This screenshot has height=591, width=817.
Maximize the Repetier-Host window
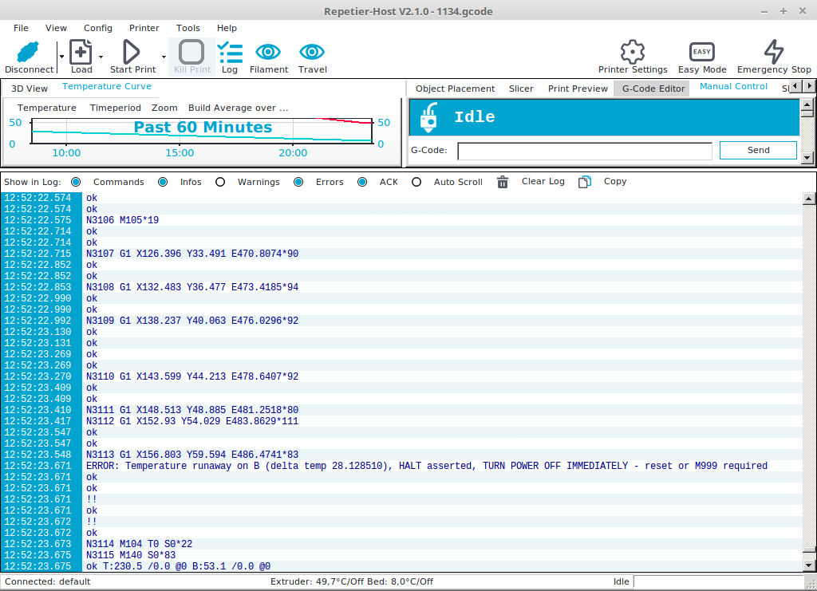click(783, 11)
